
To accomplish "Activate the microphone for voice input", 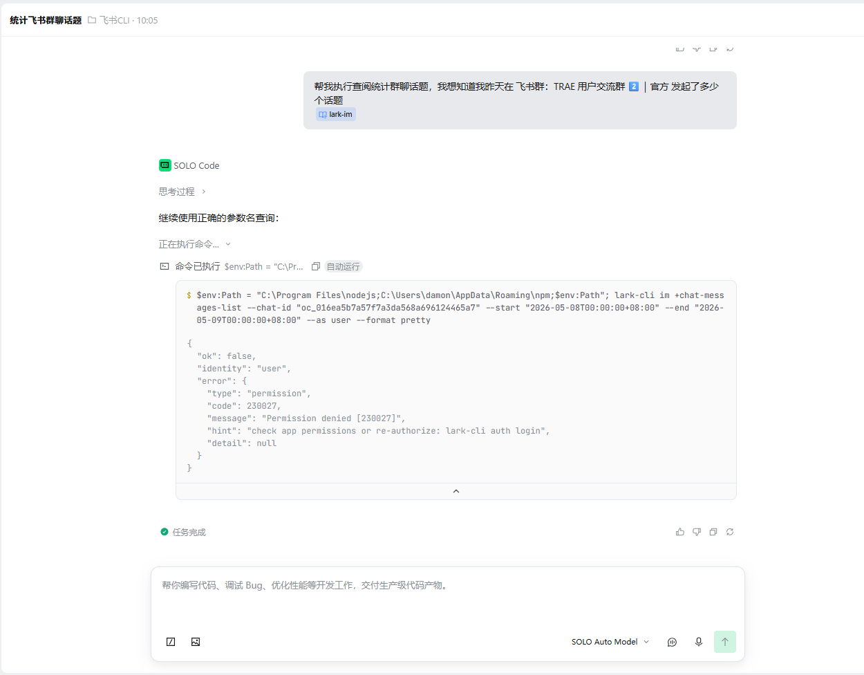I will 699,642.
